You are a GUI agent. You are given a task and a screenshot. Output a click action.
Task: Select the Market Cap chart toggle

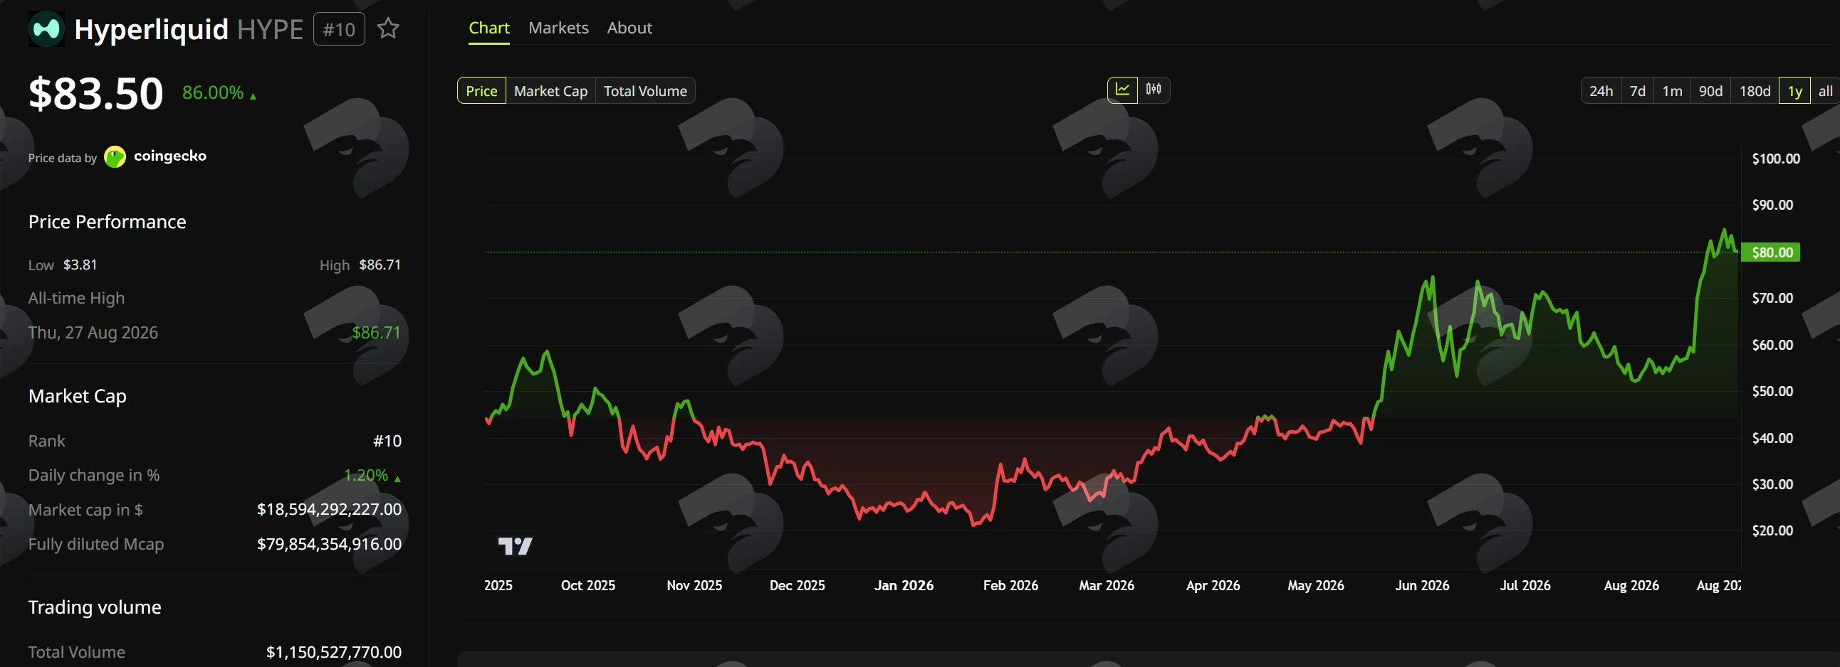550,90
